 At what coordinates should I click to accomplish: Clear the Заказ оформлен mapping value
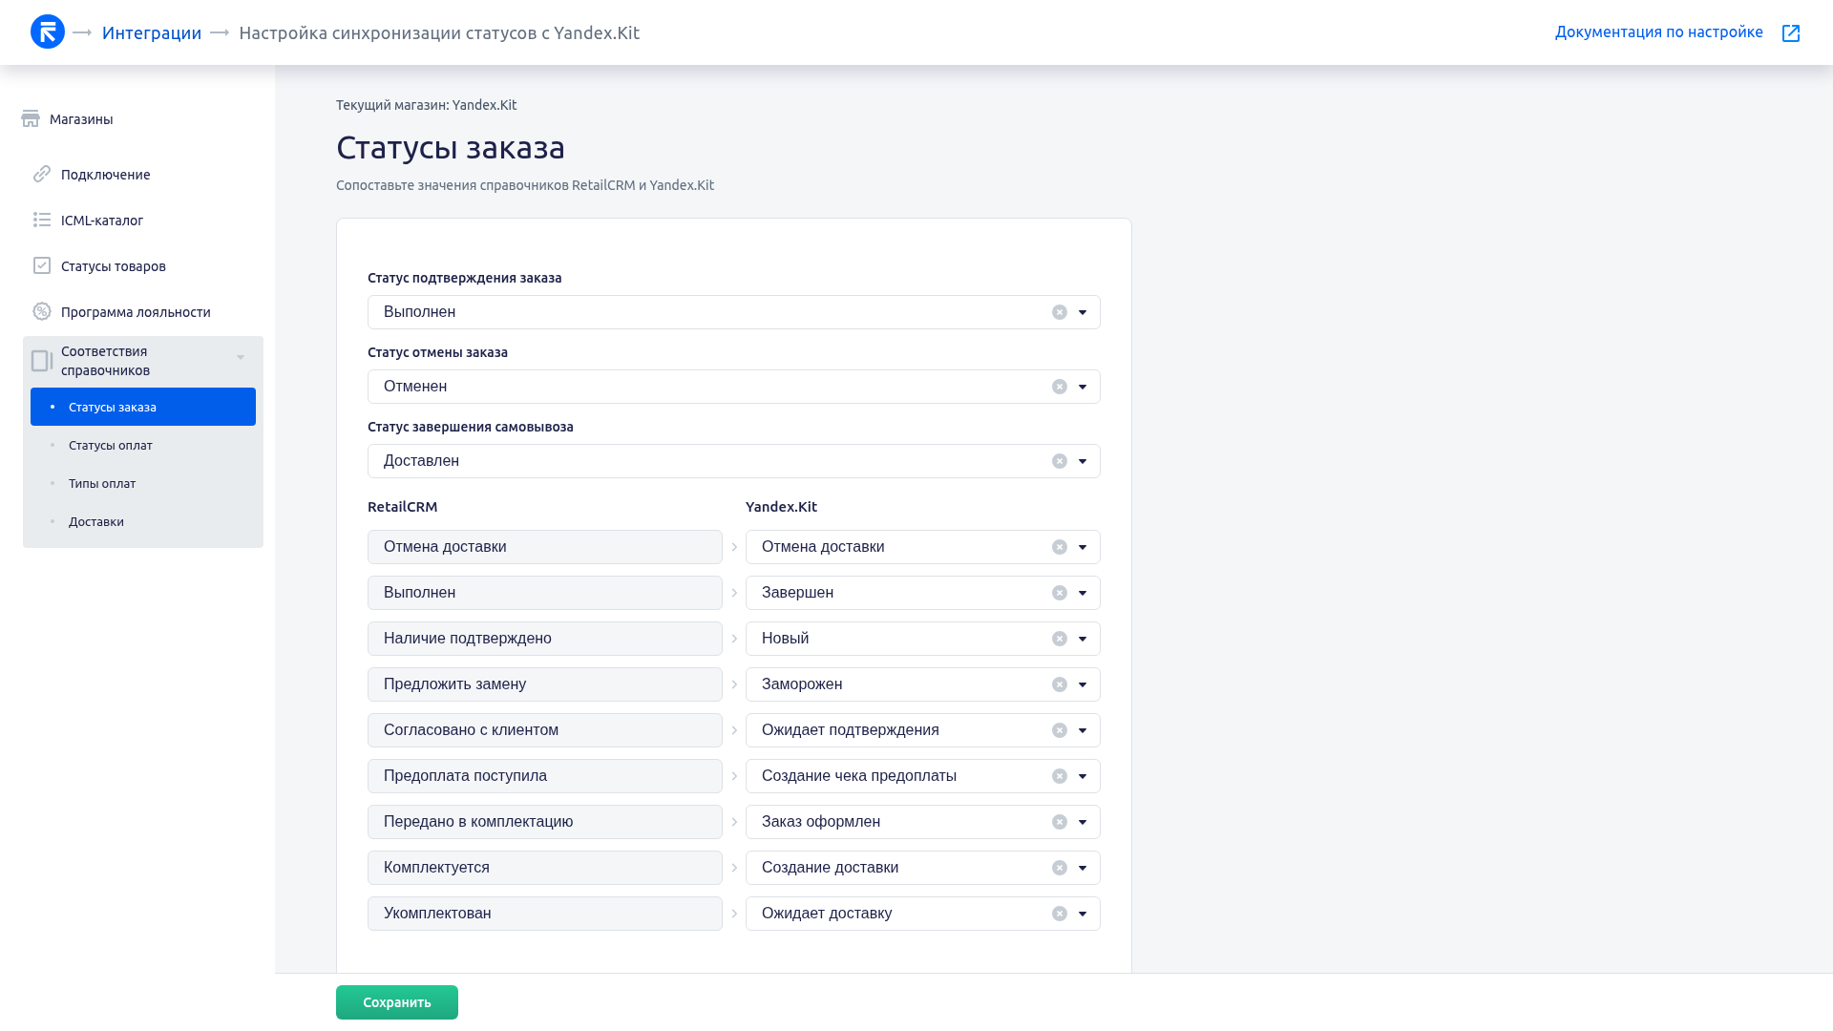(1060, 822)
